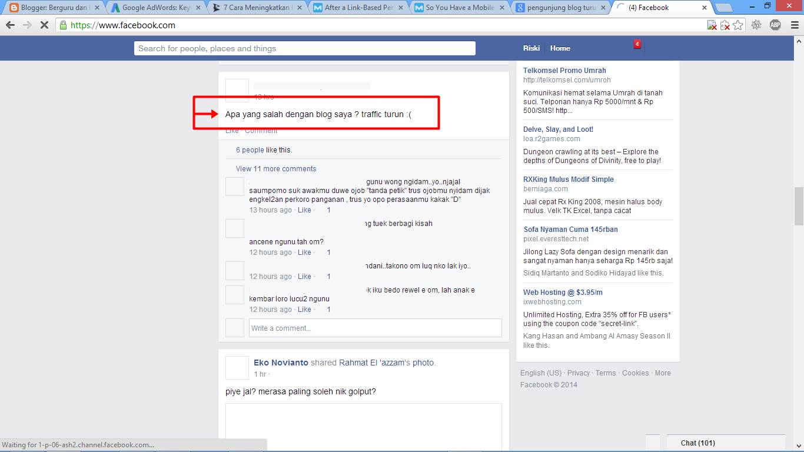The height and width of the screenshot is (452, 804).
Task: Open the Adblock Plus ABP extension
Action: click(775, 25)
